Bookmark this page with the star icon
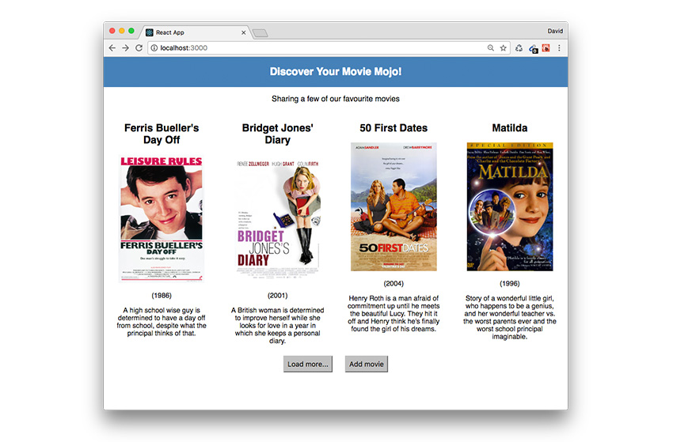 tap(503, 48)
